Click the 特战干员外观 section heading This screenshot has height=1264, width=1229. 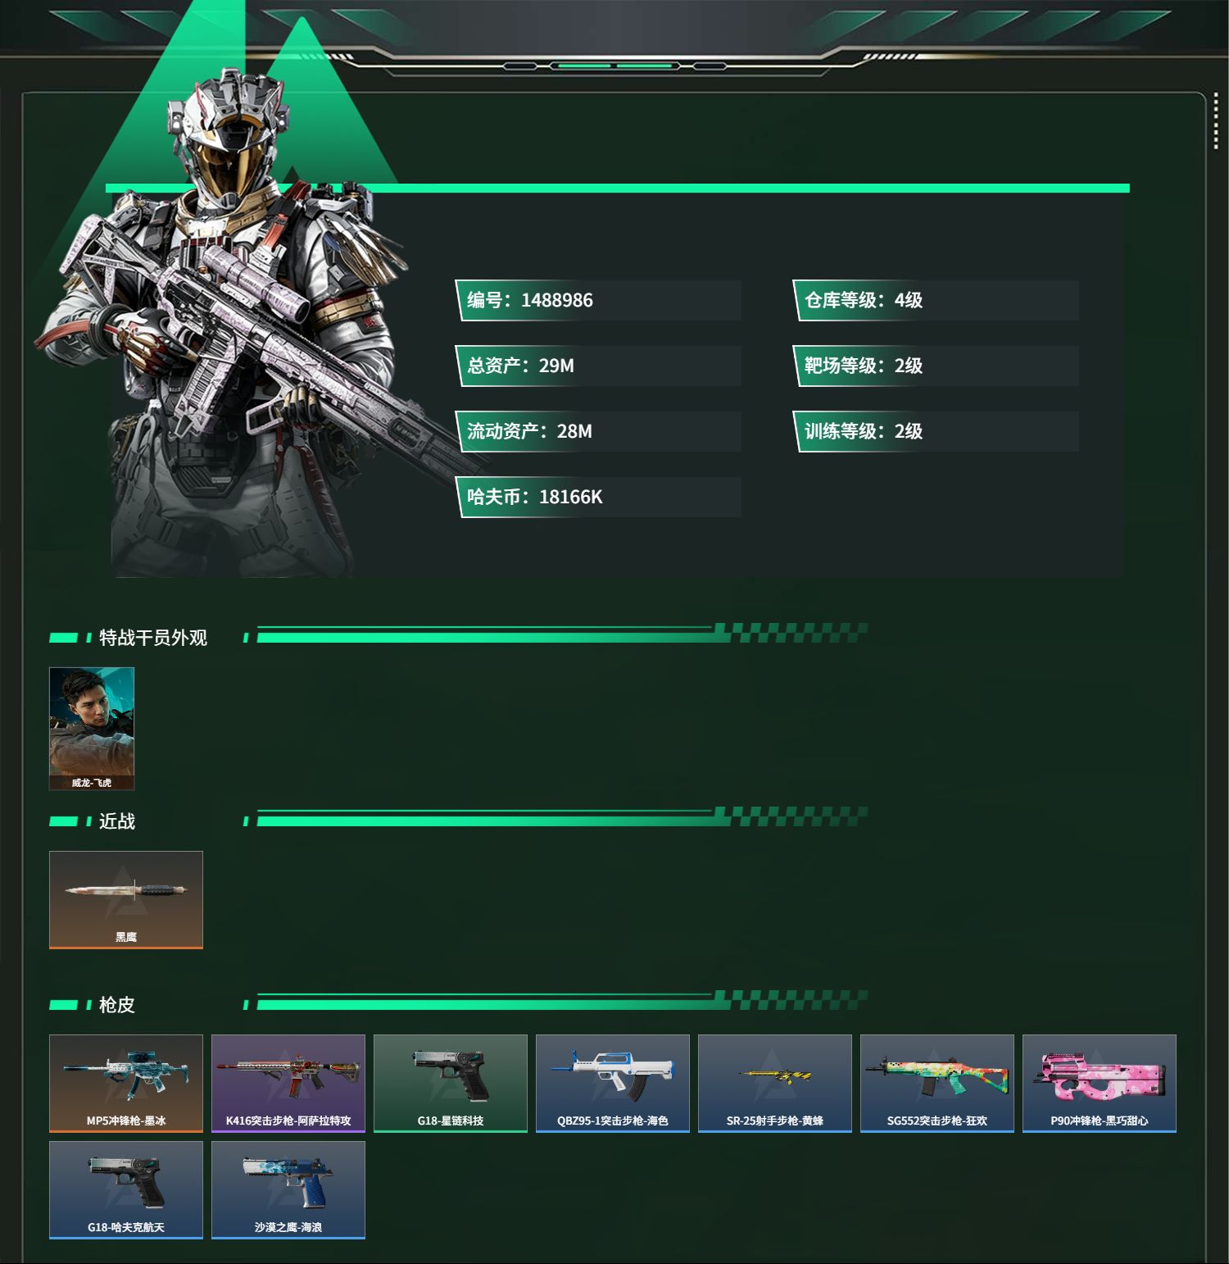click(153, 638)
